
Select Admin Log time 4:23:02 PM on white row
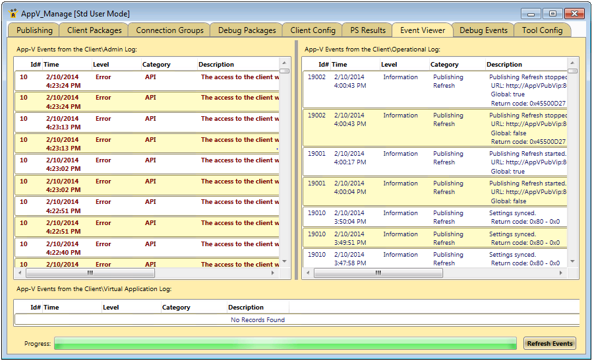pos(63,169)
